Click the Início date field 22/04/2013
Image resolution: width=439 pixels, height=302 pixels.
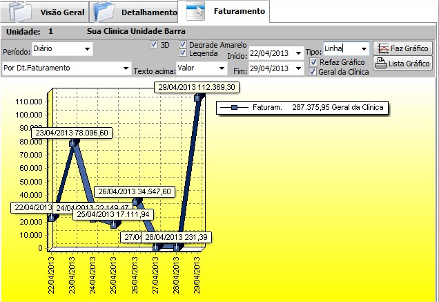click(271, 53)
